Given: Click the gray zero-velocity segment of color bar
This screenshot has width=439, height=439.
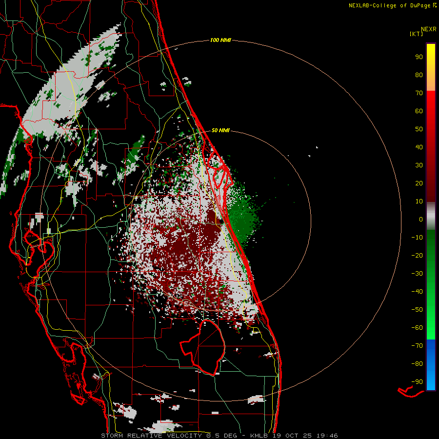Looking at the screenshot, I should [x=431, y=216].
